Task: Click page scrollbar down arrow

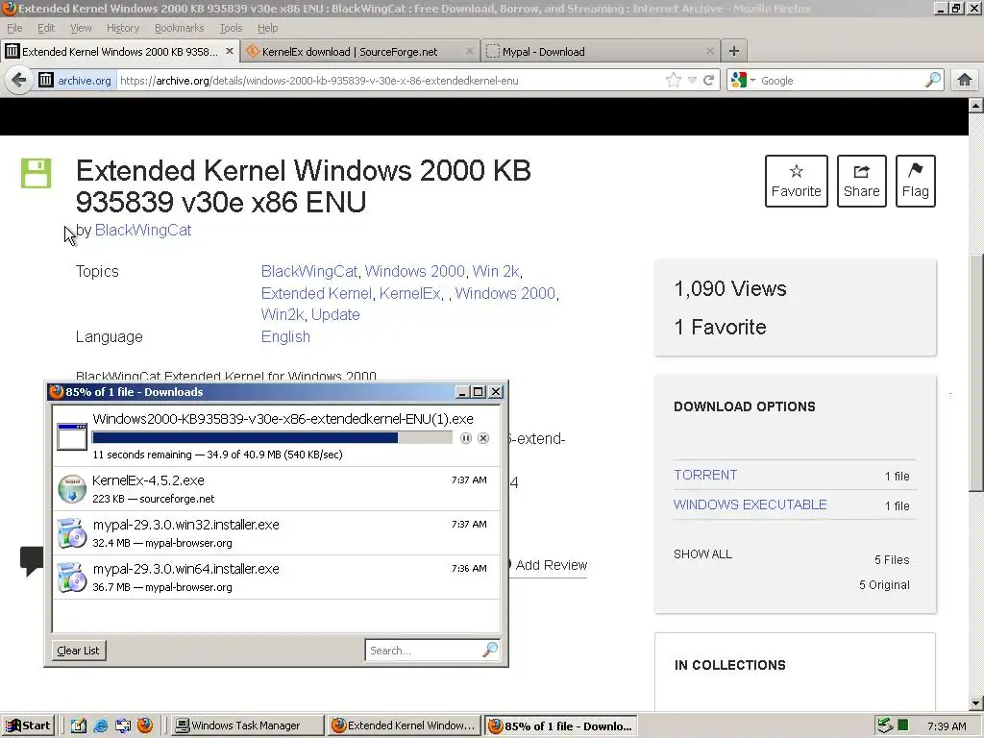Action: (x=976, y=703)
